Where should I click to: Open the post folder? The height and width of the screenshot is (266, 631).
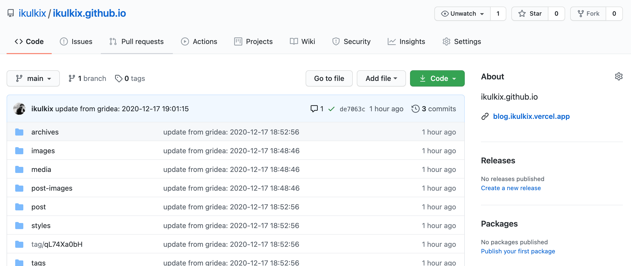(x=39, y=207)
